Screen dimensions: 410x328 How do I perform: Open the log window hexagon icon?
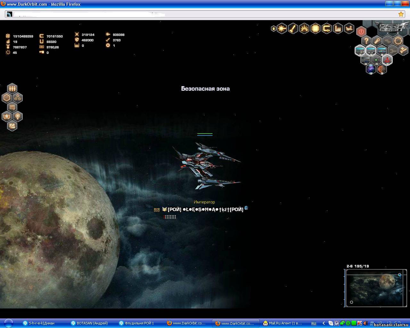pos(7,97)
